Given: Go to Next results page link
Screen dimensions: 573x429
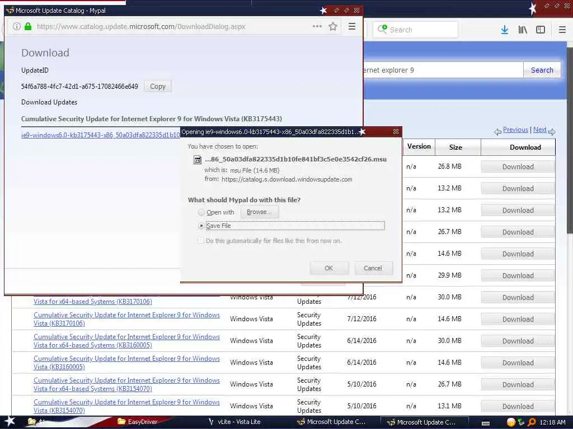Looking at the screenshot, I should pos(540,130).
